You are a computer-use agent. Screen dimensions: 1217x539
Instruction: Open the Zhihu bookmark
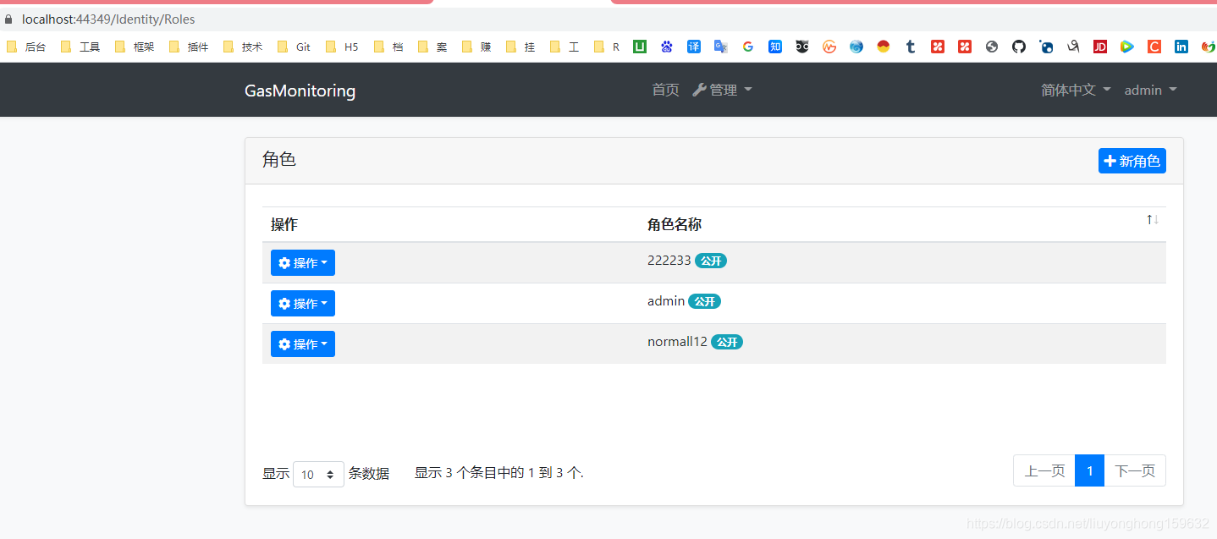coord(775,47)
